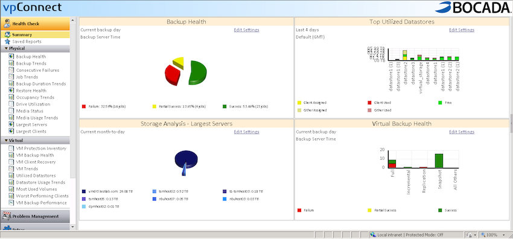Open the Backup Health report
The image size is (513, 239).
click(x=31, y=57)
